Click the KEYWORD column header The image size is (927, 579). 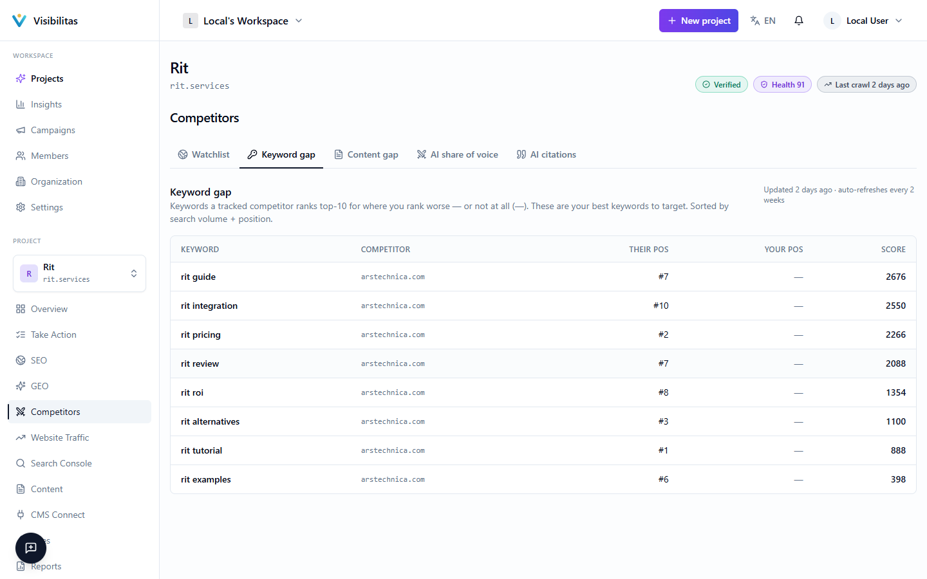point(200,250)
